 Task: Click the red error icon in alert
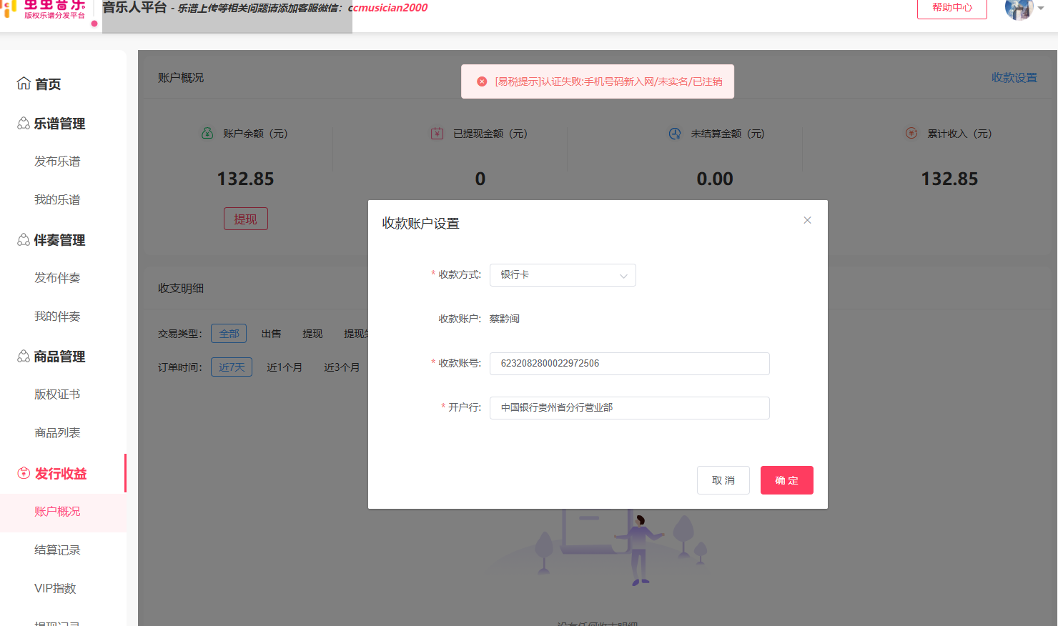coord(482,81)
